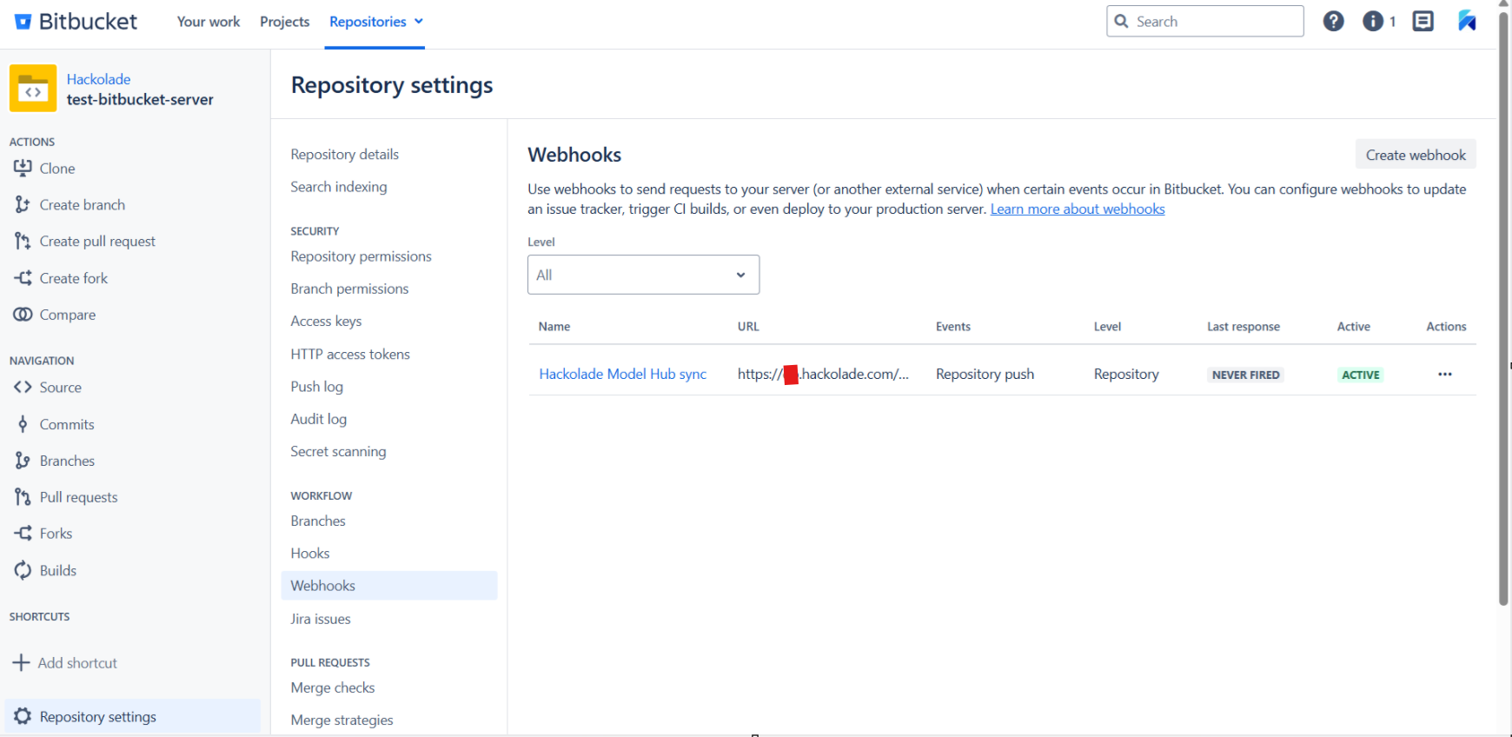Open Access keys settings
Viewport: 1512px width, 737px height.
[326, 321]
